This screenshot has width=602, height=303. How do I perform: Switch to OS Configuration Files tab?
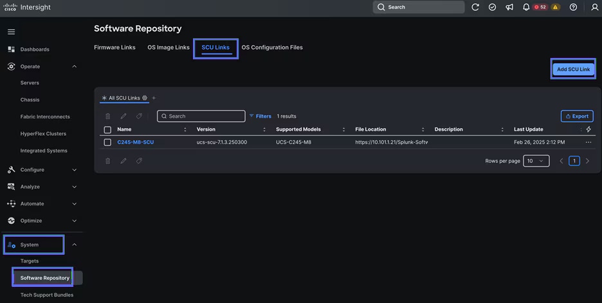(x=272, y=47)
